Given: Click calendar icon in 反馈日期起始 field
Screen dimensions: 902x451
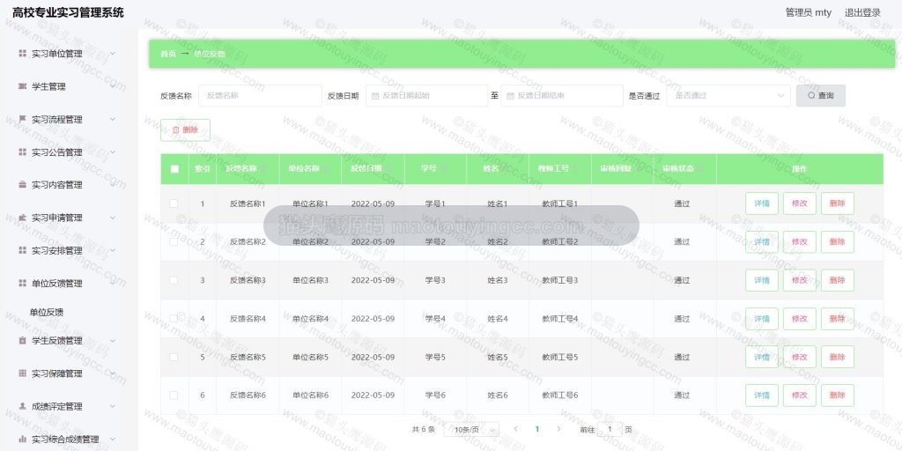Looking at the screenshot, I should pos(375,95).
